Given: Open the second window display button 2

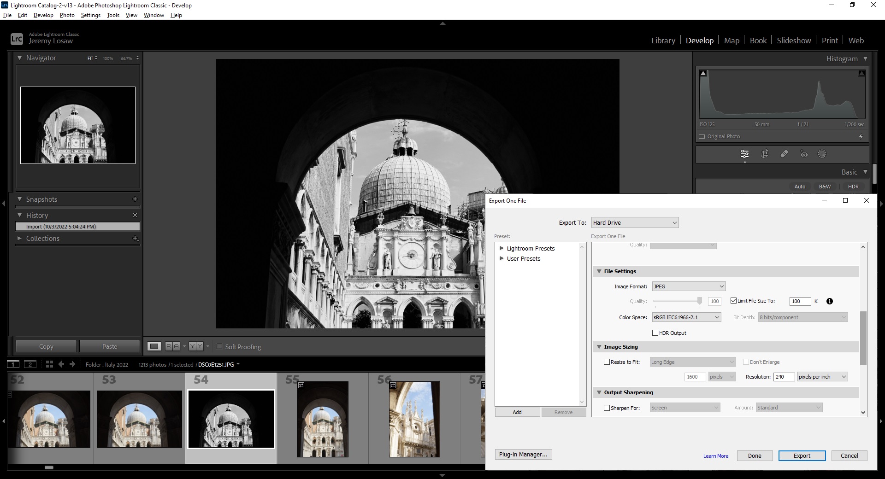Looking at the screenshot, I should [x=30, y=364].
